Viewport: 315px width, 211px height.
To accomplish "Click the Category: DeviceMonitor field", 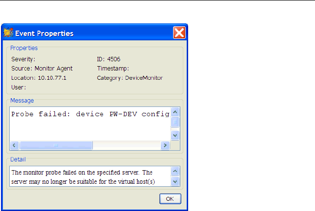I will [x=129, y=78].
